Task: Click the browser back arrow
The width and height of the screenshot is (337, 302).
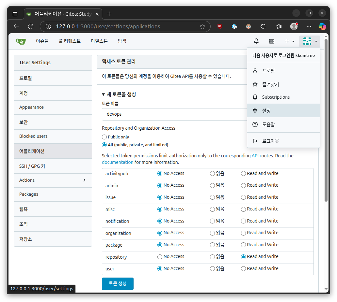Action: click(x=16, y=26)
